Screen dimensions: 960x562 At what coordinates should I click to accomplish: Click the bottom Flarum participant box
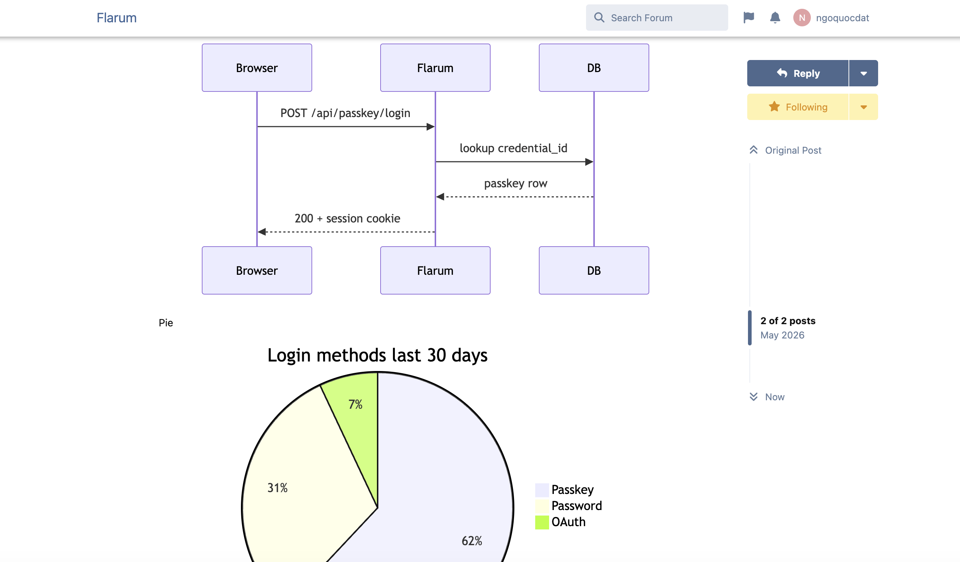click(x=435, y=270)
